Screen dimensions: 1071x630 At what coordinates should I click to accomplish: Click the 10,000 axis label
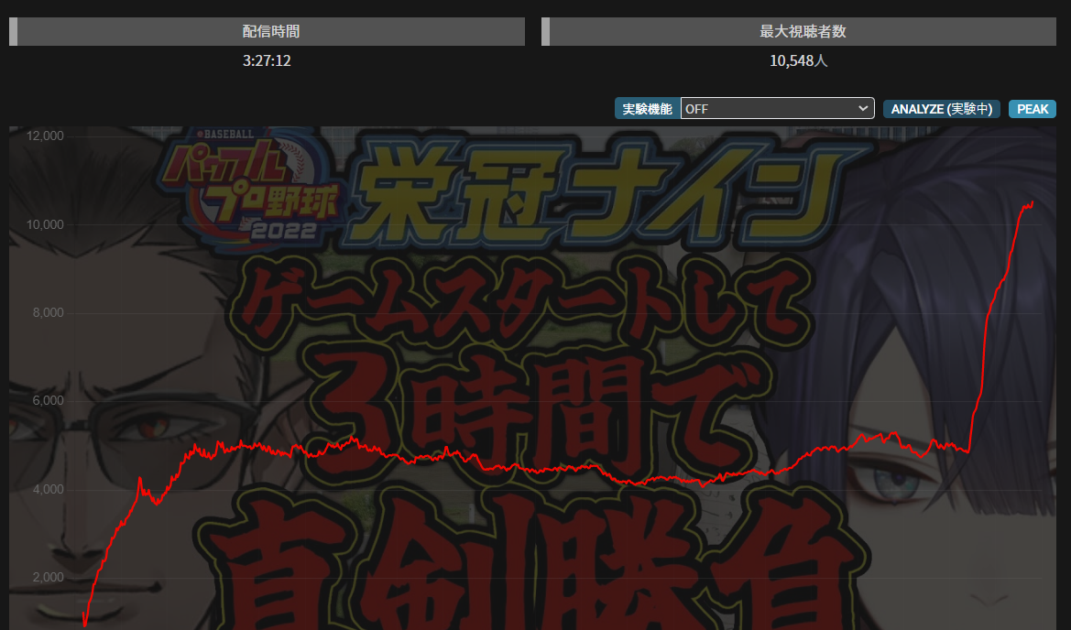(45, 224)
